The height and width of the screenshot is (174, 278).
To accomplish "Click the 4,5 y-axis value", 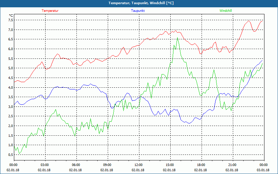I will (x=11, y=78).
